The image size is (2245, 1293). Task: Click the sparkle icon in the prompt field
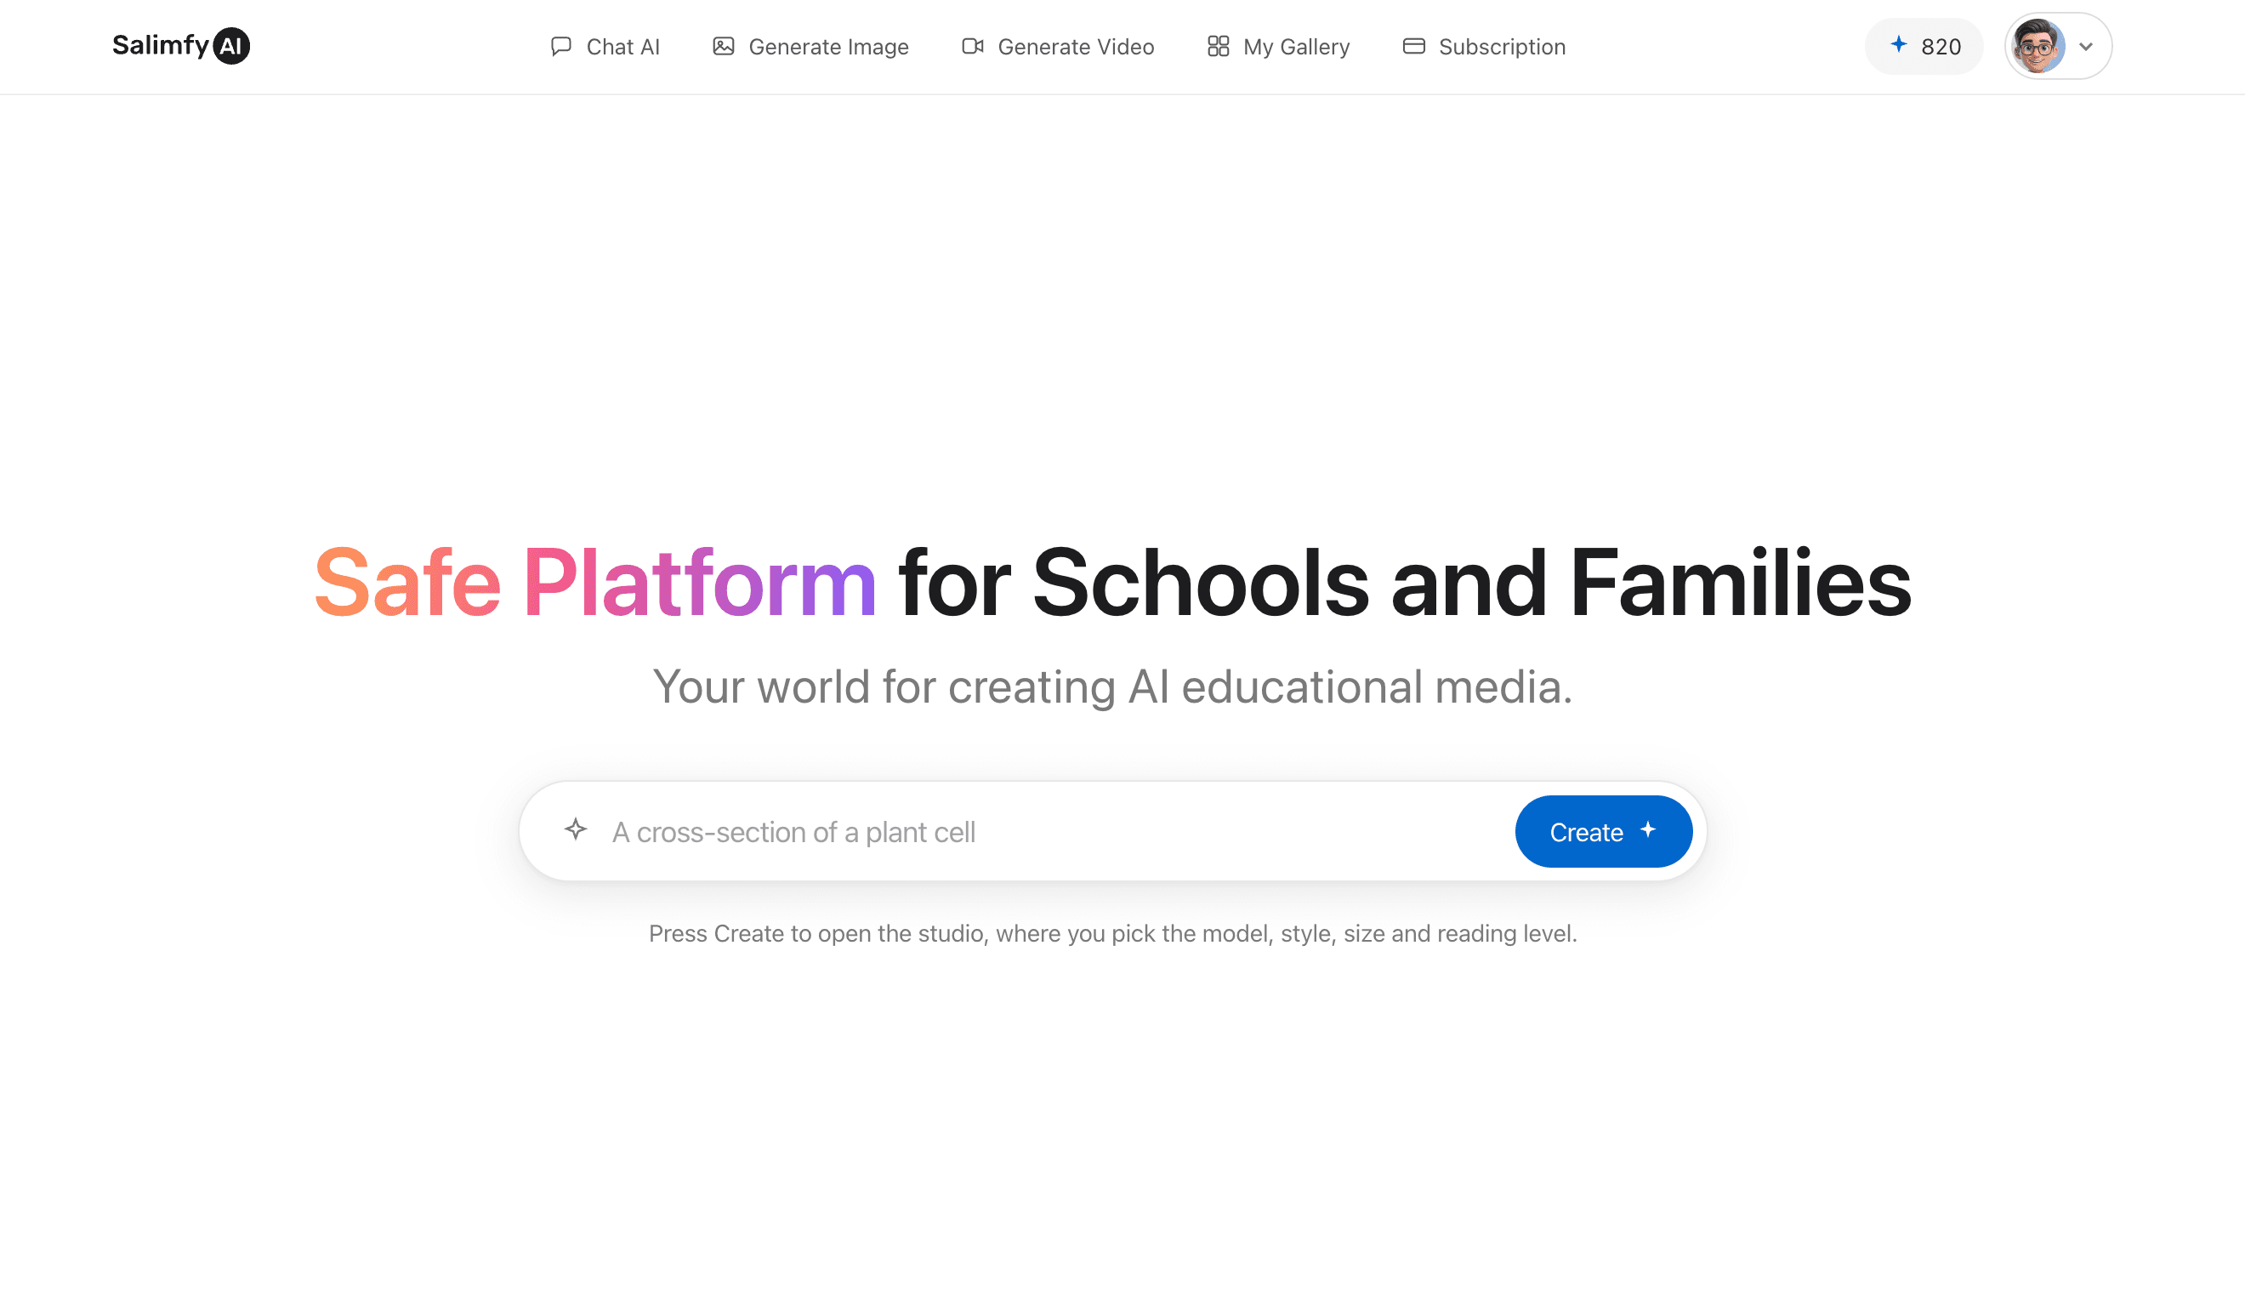pos(575,829)
